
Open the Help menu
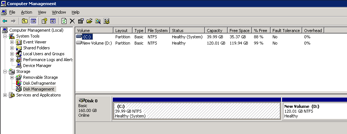click(x=76, y=12)
